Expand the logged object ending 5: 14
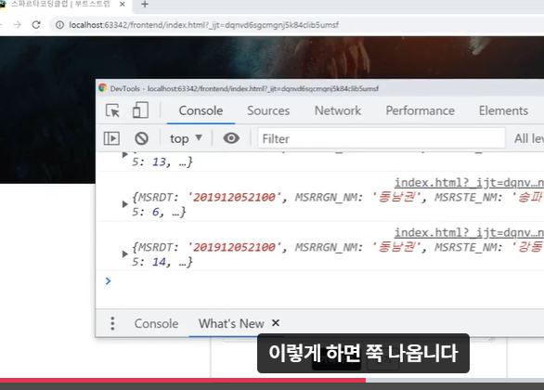Viewport: 544px width, 390px height. click(125, 254)
